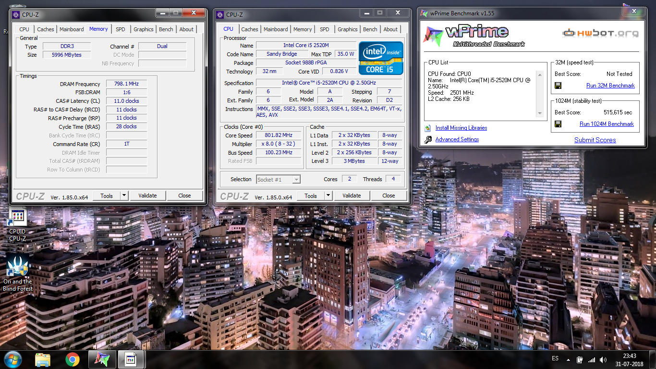This screenshot has height=369, width=656.
Task: Click the power plug battery tray icon
Action: [580, 359]
